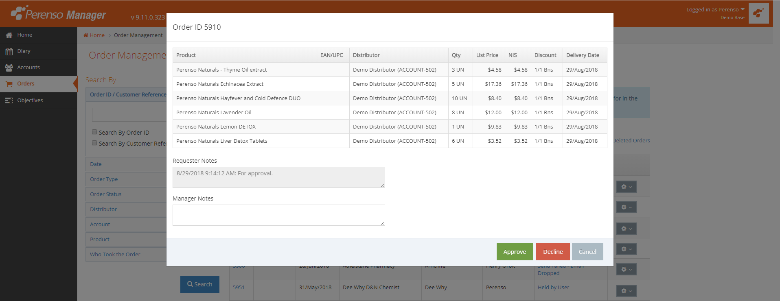Click the EAN/UPC column header
This screenshot has height=301, width=780.
(x=333, y=55)
